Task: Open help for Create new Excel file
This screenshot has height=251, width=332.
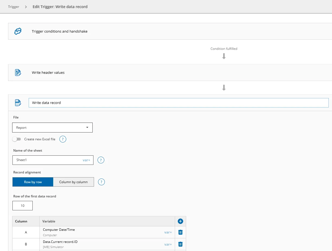Action: 63,139
